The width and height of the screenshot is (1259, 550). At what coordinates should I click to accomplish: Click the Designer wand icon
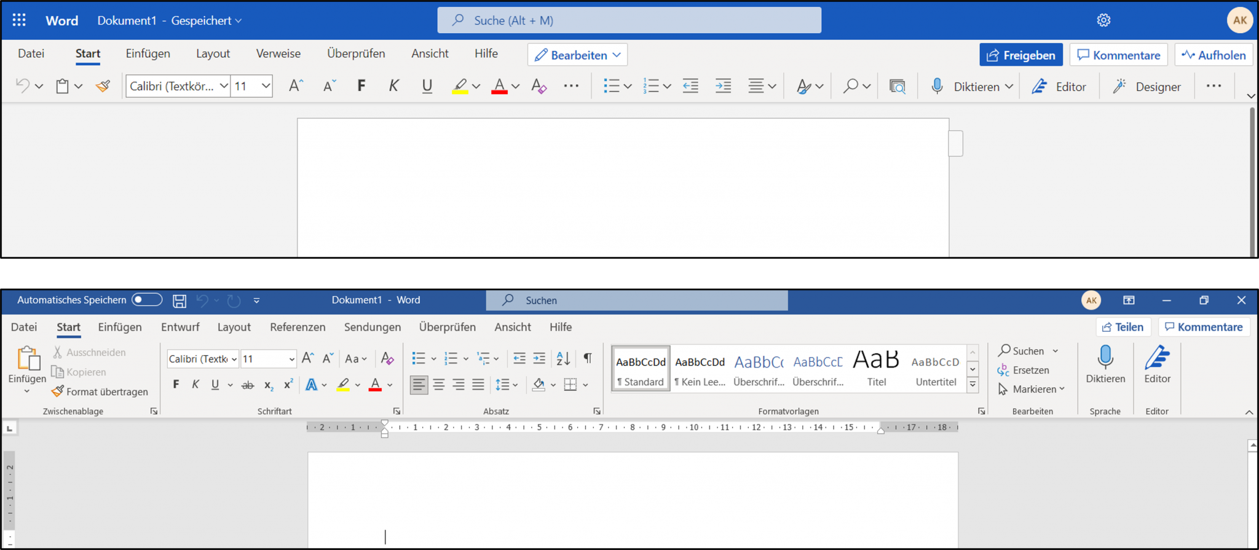(1119, 87)
